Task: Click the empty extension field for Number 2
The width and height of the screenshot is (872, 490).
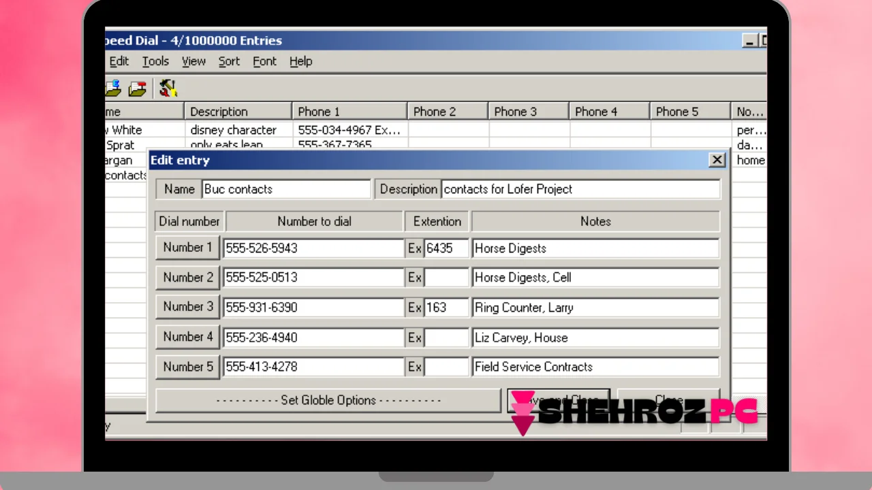Action: coord(446,278)
